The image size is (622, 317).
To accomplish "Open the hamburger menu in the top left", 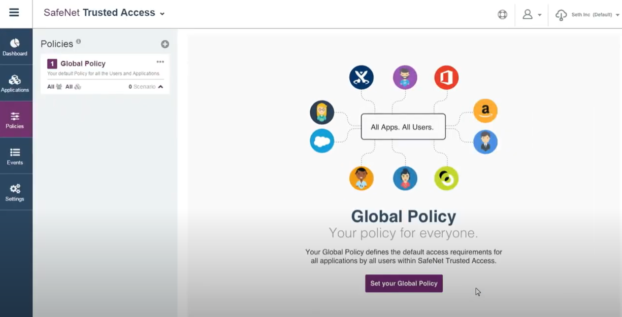I will pos(14,13).
